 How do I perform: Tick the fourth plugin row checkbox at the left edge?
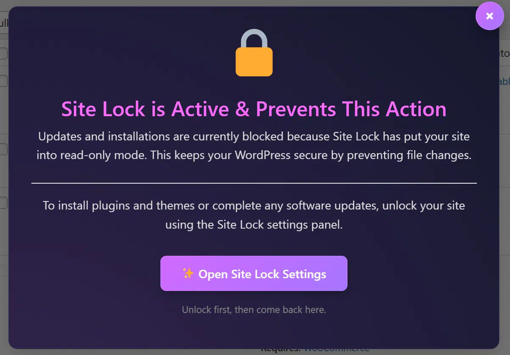point(3,203)
